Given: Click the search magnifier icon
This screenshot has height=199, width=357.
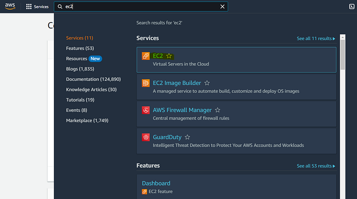Looking at the screenshot, I should click(60, 7).
